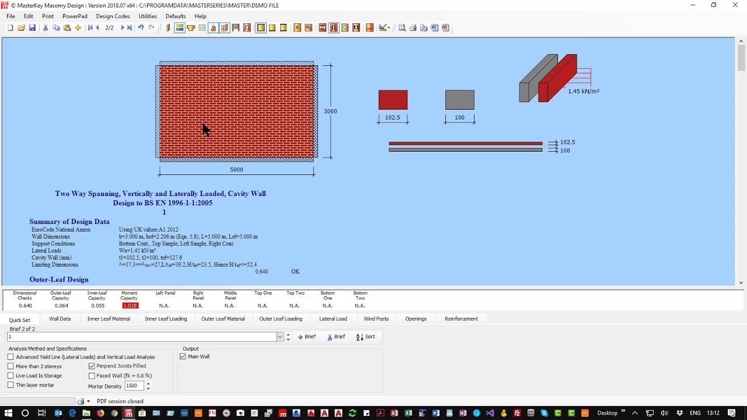Open the dropdown beside the status bar printer
Screen dimensions: 747x420
click(x=89, y=401)
